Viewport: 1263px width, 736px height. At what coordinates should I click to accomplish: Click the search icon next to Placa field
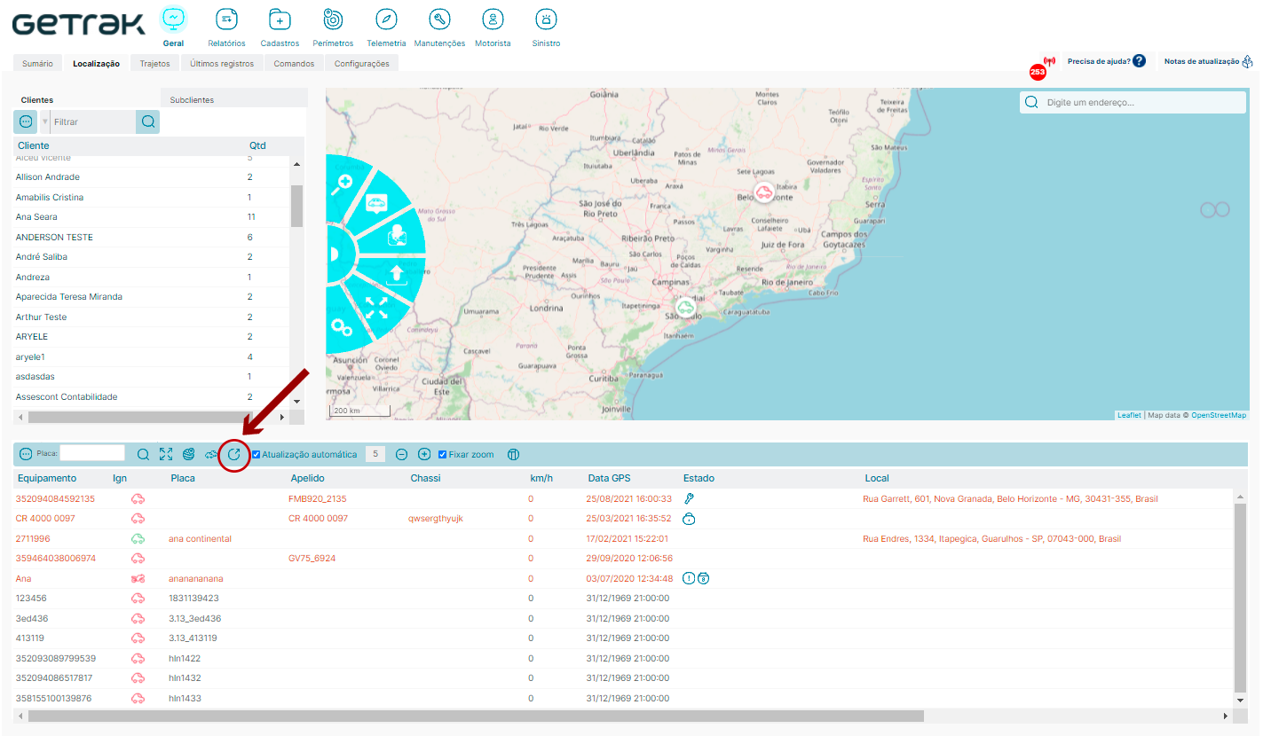pos(143,454)
